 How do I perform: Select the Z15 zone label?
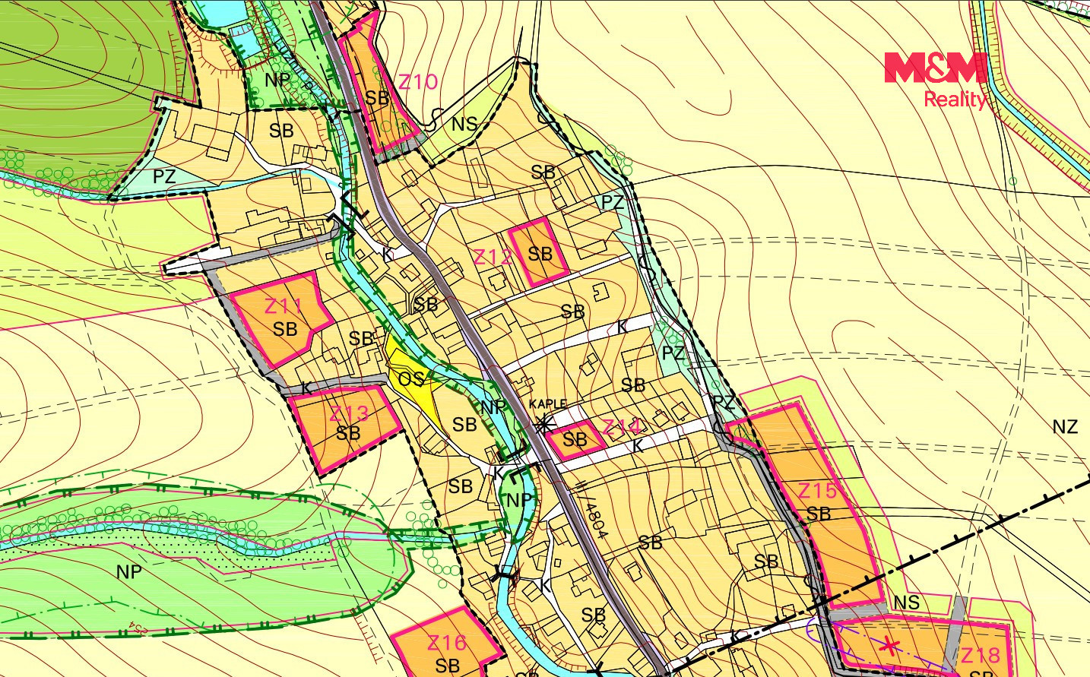[x=817, y=490]
